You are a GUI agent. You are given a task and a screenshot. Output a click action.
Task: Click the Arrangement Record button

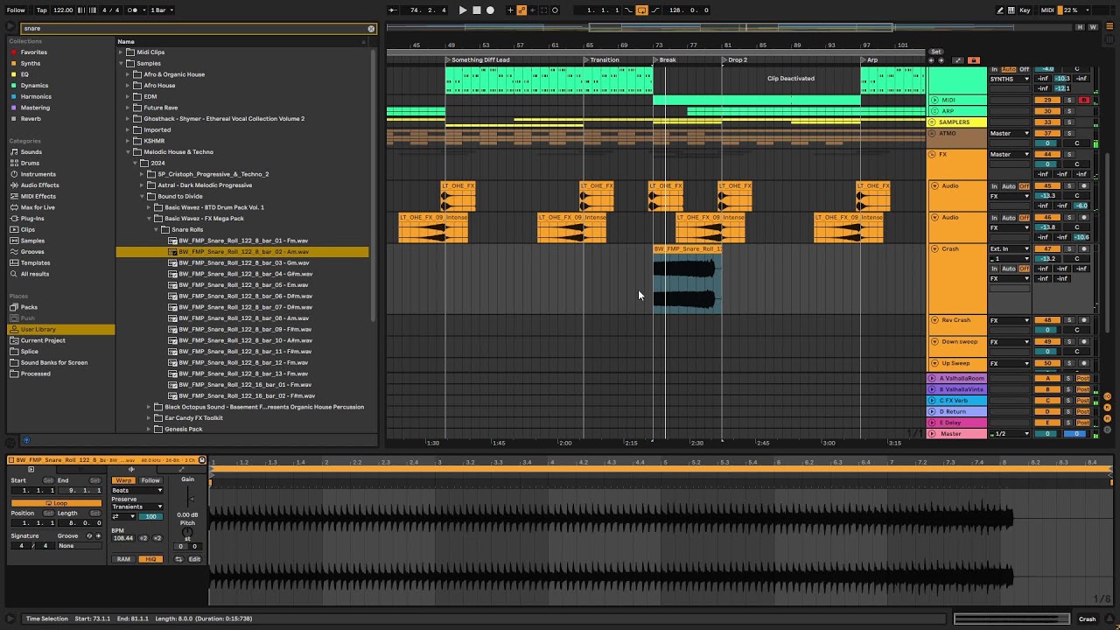(x=490, y=10)
